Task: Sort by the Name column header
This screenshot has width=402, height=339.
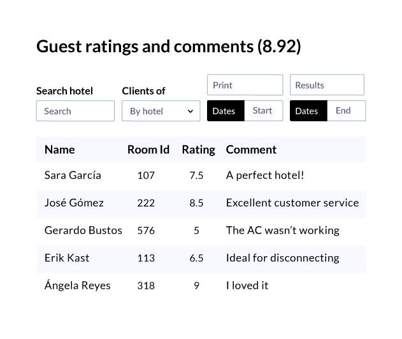Action: click(x=59, y=150)
